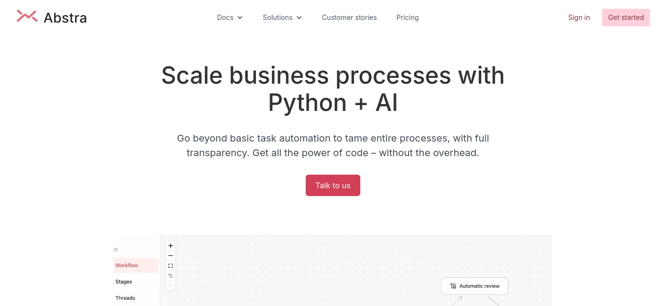This screenshot has width=666, height=306.
Task: Click the Get started button
Action: click(x=626, y=18)
